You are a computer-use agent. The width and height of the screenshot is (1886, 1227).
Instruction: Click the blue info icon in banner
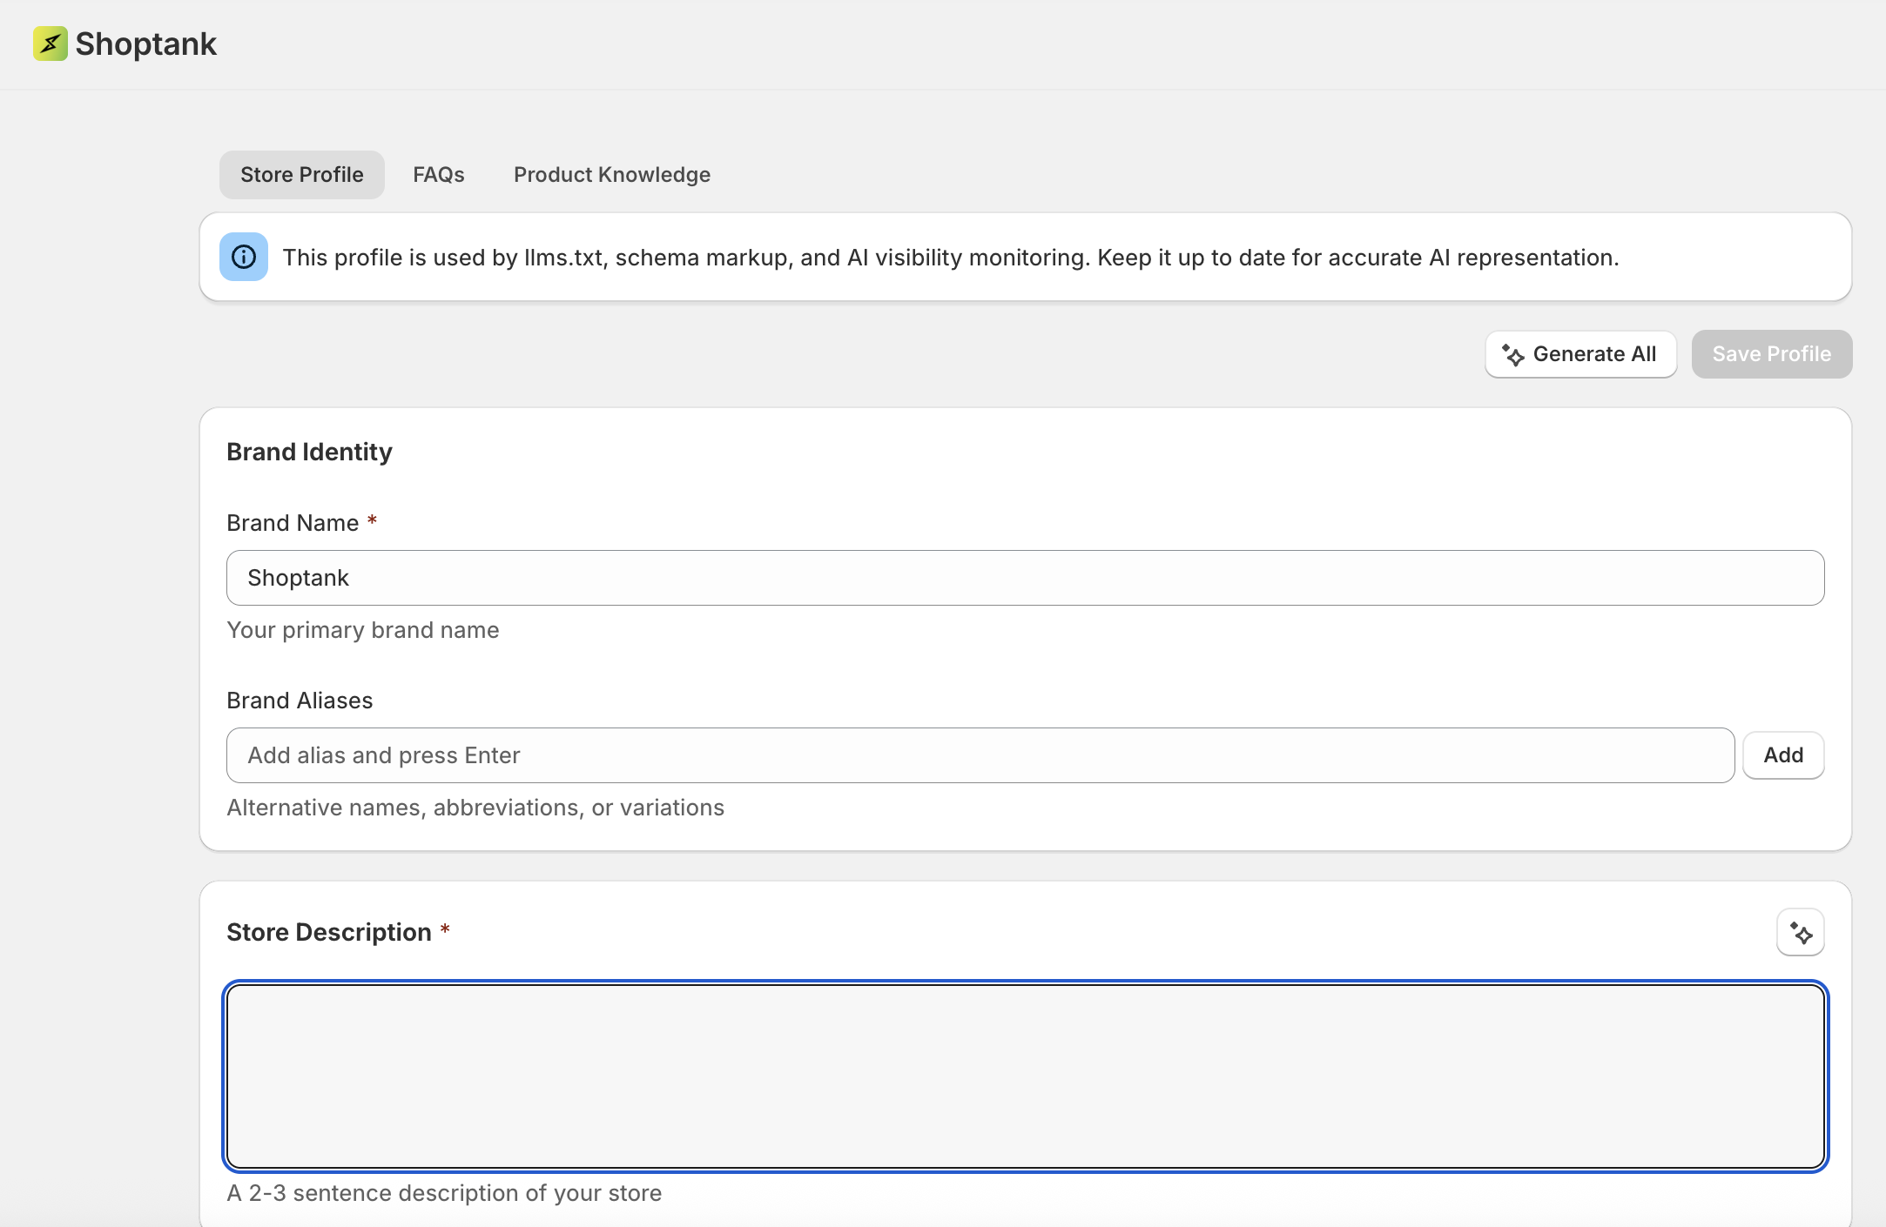[244, 257]
